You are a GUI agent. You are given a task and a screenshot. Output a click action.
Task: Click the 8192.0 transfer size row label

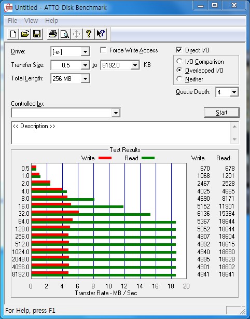[21, 274]
